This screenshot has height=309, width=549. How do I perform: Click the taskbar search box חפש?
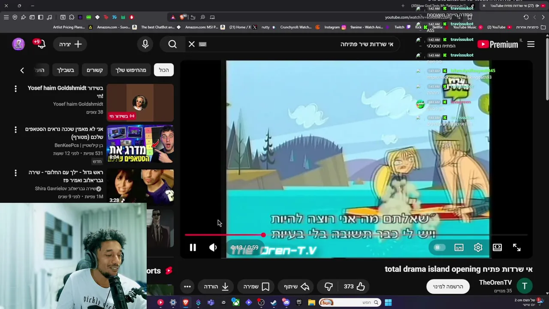[x=350, y=303]
